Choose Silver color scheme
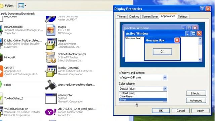Image resolution: width=215 pixels, height=121 pixels. (143, 99)
